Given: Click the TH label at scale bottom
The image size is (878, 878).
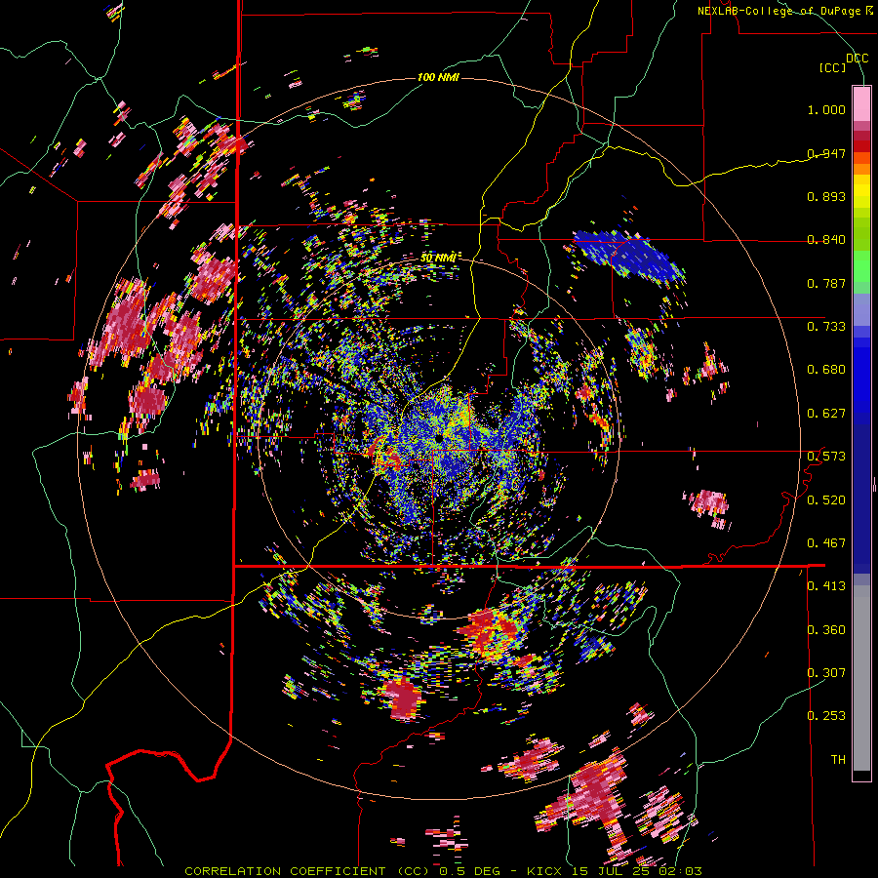Looking at the screenshot, I should tap(838, 760).
